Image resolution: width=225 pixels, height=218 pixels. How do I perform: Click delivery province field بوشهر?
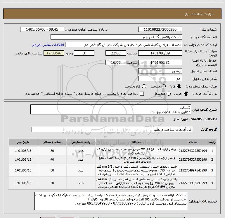(160, 71)
